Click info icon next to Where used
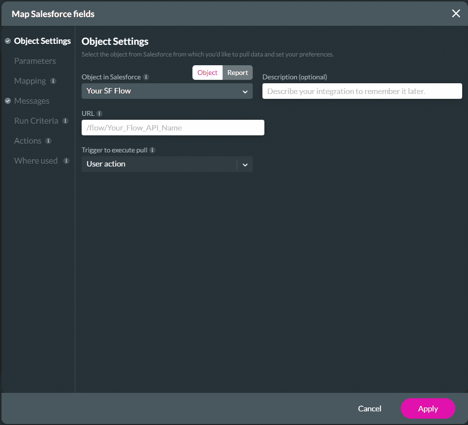 [66, 161]
